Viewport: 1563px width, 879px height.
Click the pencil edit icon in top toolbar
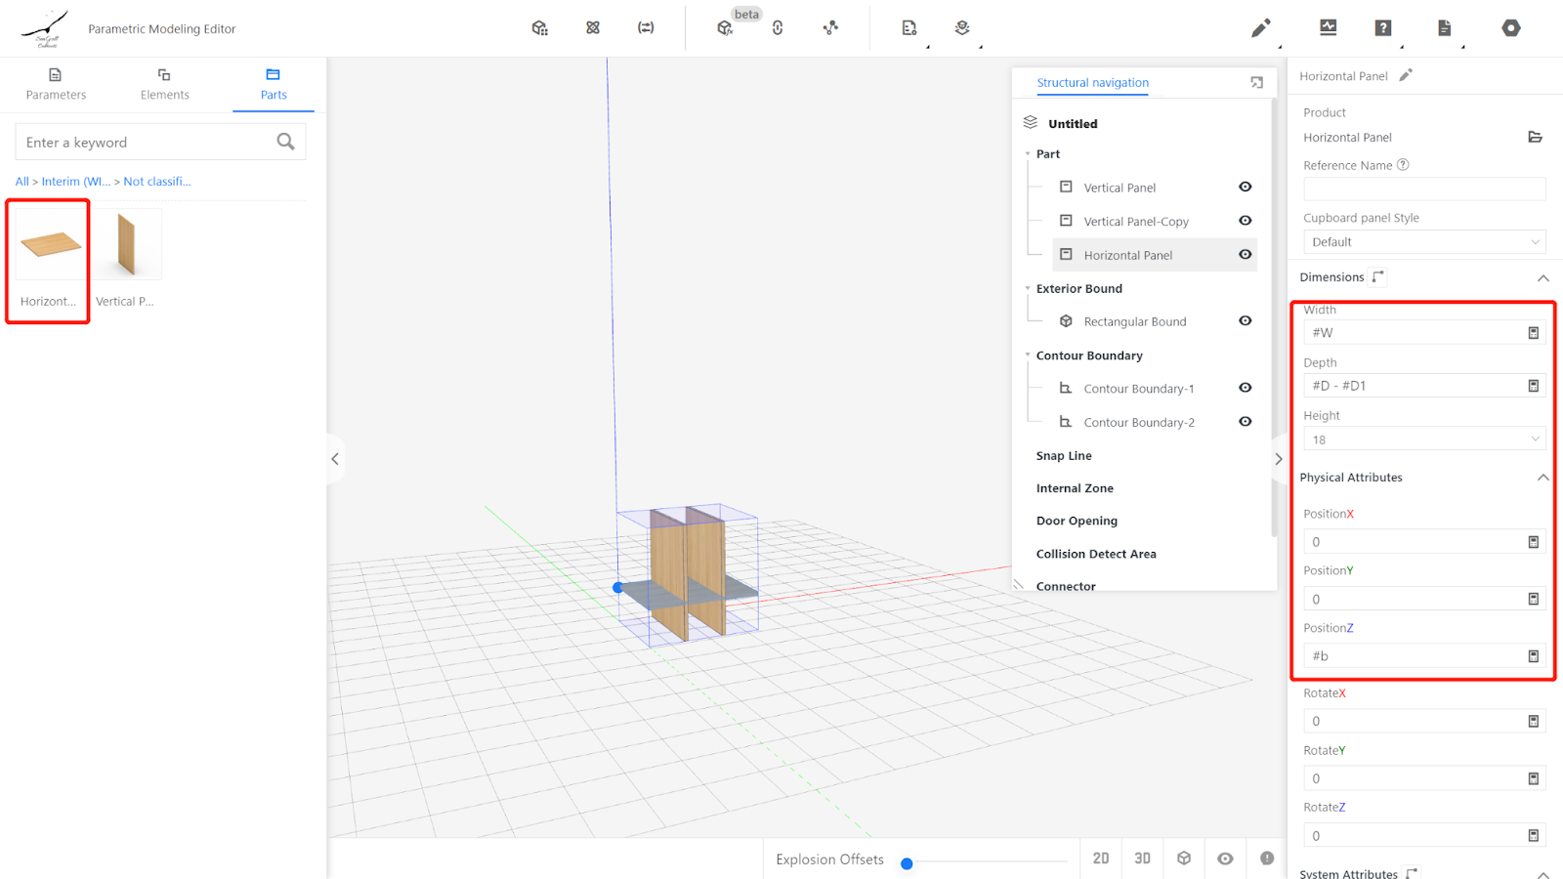(x=1260, y=28)
